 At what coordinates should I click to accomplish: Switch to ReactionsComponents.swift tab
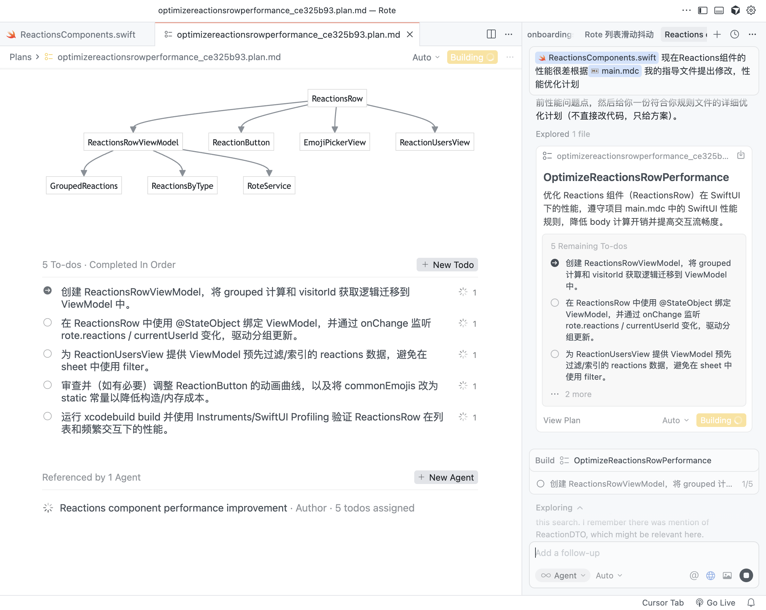click(77, 34)
